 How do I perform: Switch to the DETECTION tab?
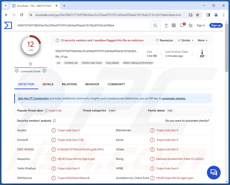coord(26,84)
